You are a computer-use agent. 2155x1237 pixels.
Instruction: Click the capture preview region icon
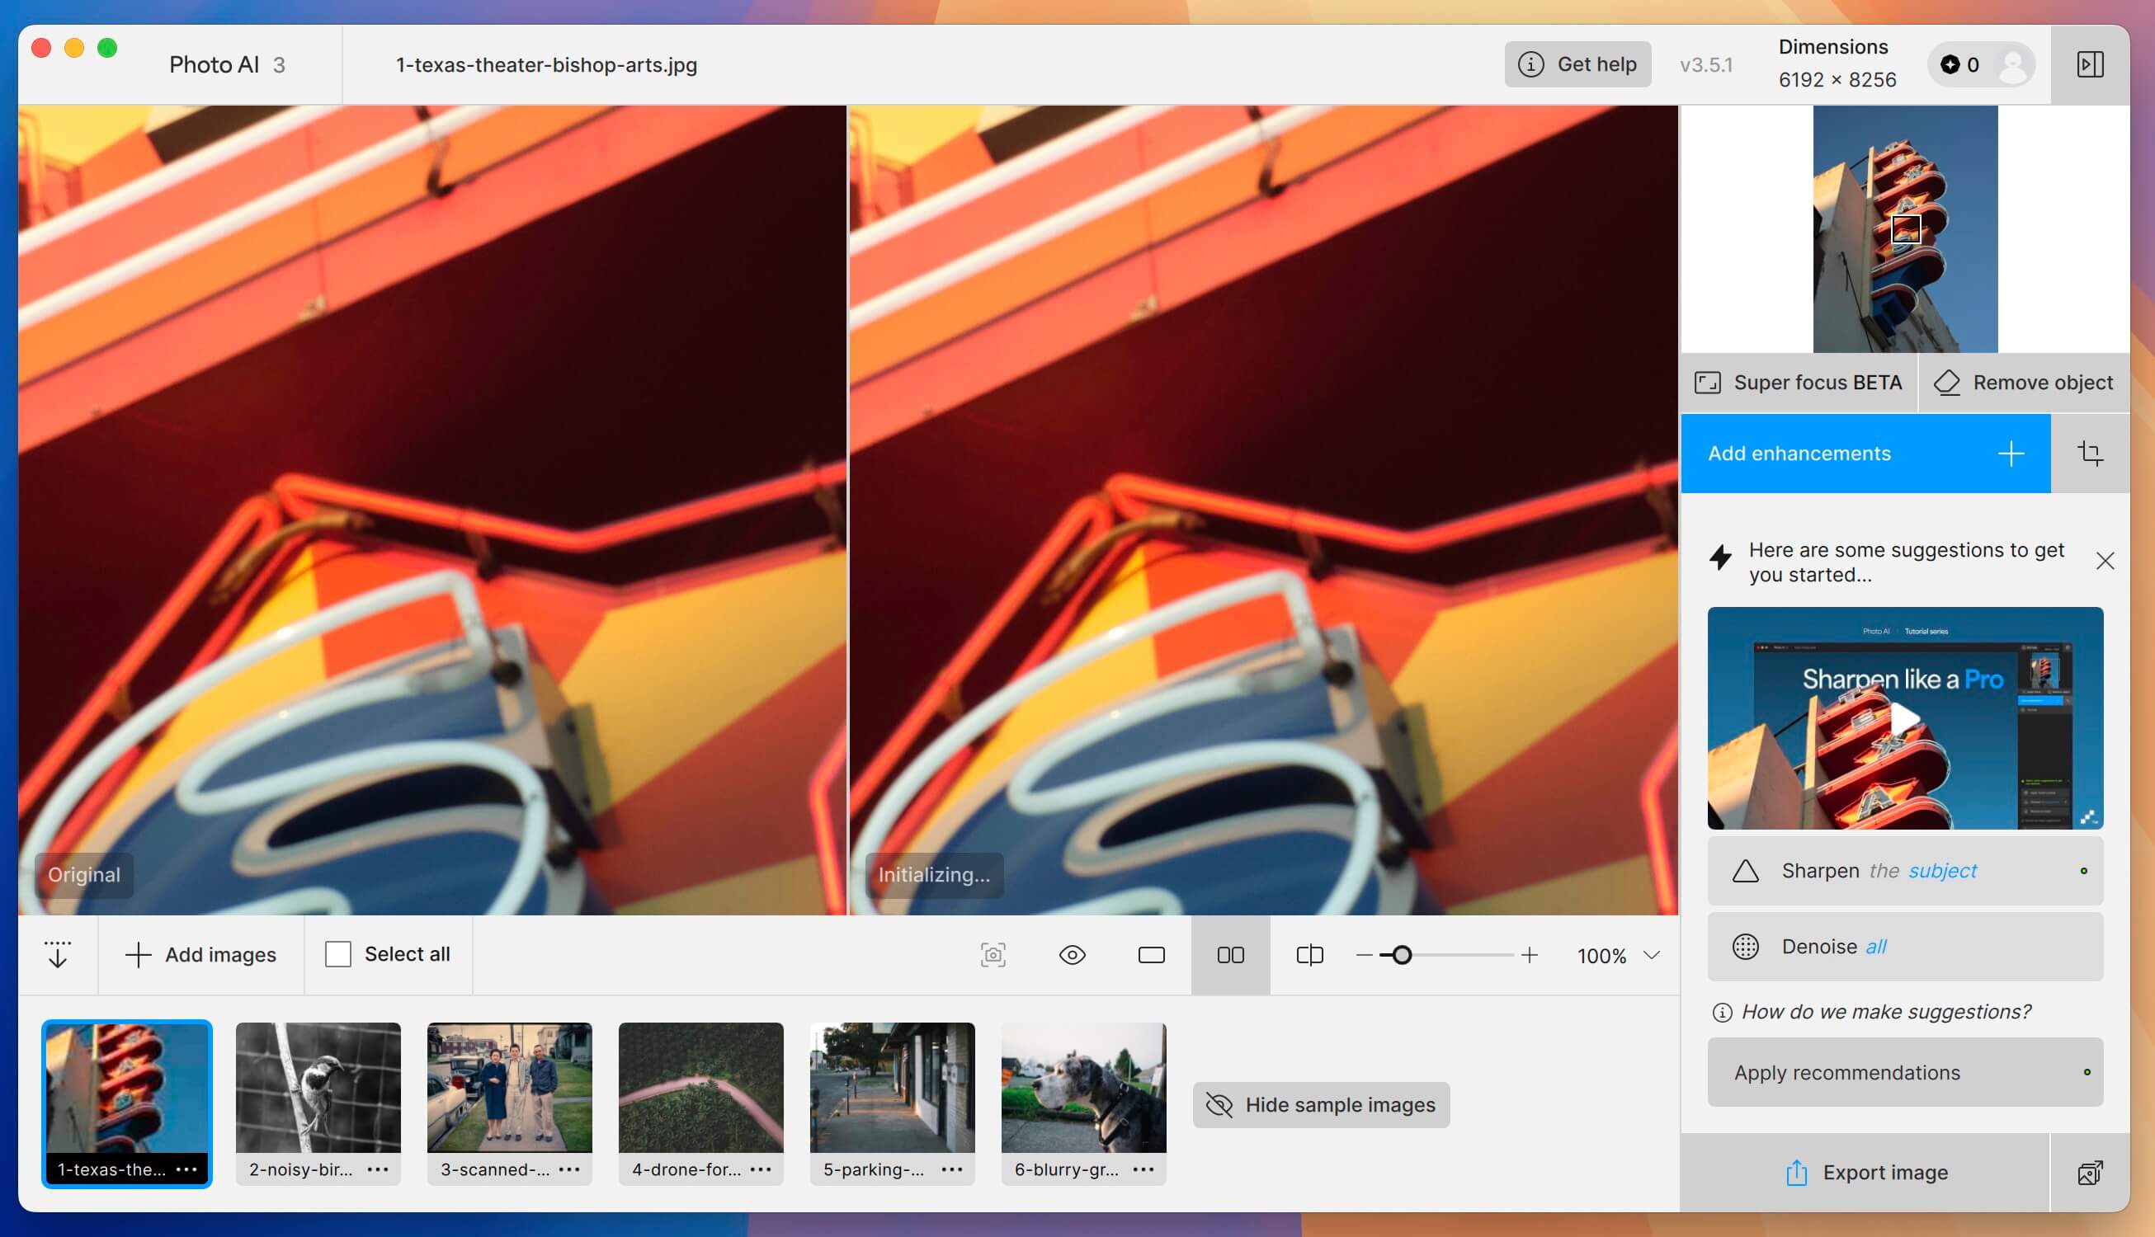coord(993,955)
